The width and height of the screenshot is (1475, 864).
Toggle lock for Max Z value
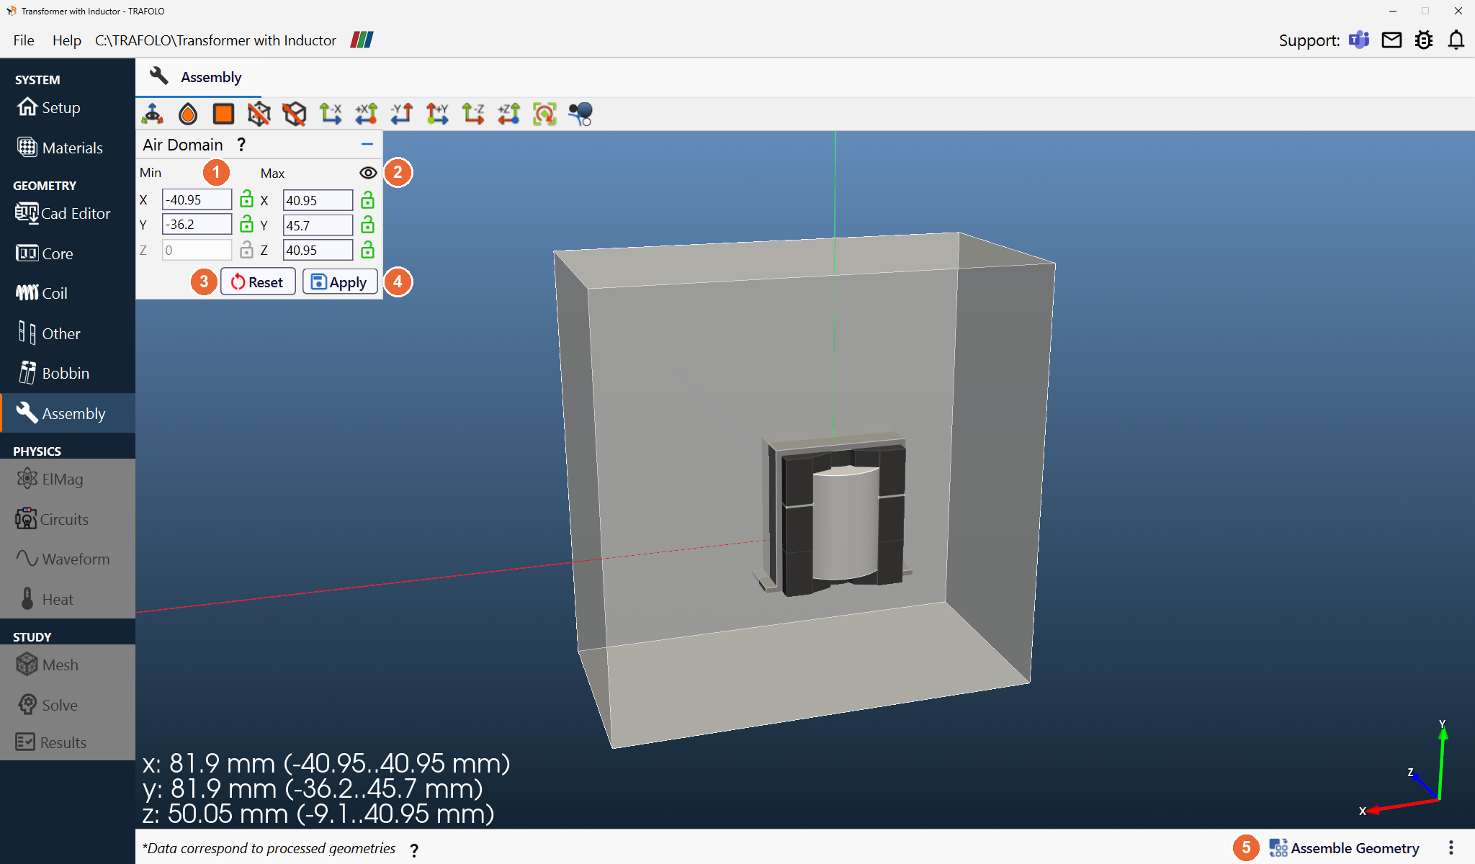pyautogui.click(x=367, y=249)
